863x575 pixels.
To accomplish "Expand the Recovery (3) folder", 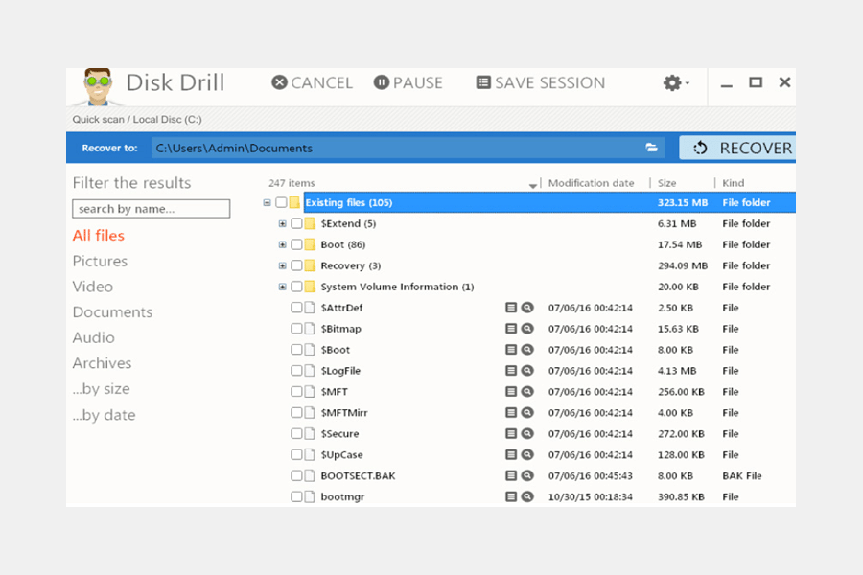I will pyautogui.click(x=282, y=265).
